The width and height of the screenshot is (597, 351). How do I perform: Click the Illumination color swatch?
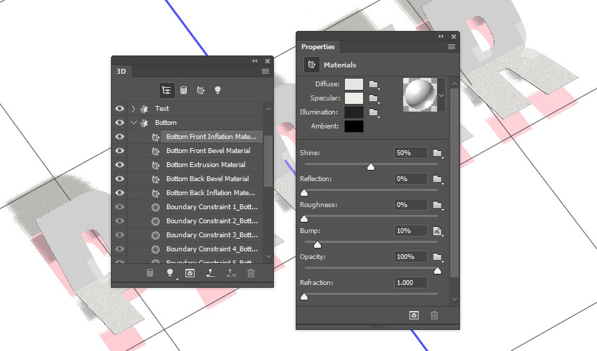coord(354,112)
